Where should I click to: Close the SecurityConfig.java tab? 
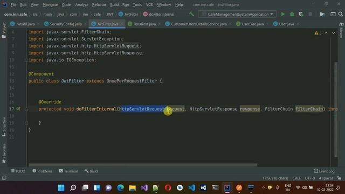click(86, 24)
